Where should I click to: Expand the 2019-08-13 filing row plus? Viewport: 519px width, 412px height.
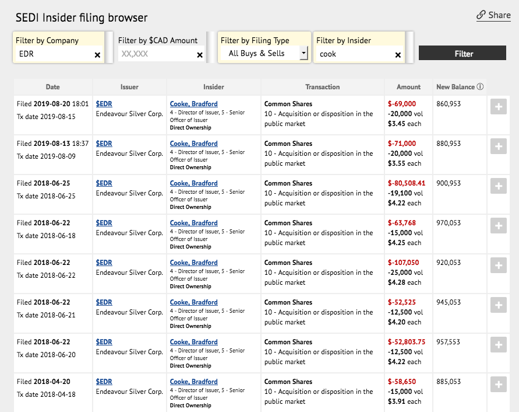pyautogui.click(x=498, y=146)
